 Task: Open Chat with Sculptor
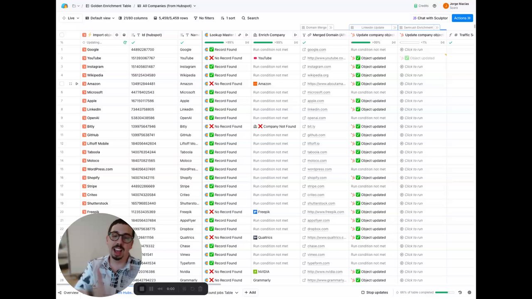(430, 18)
